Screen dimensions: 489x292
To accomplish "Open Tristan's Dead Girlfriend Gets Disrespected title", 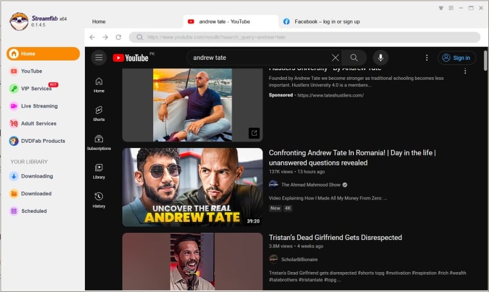I will click(335, 237).
